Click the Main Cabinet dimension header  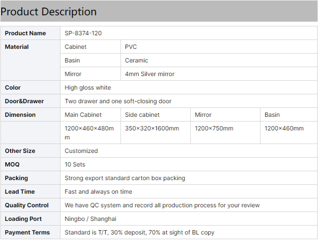click(x=83, y=115)
